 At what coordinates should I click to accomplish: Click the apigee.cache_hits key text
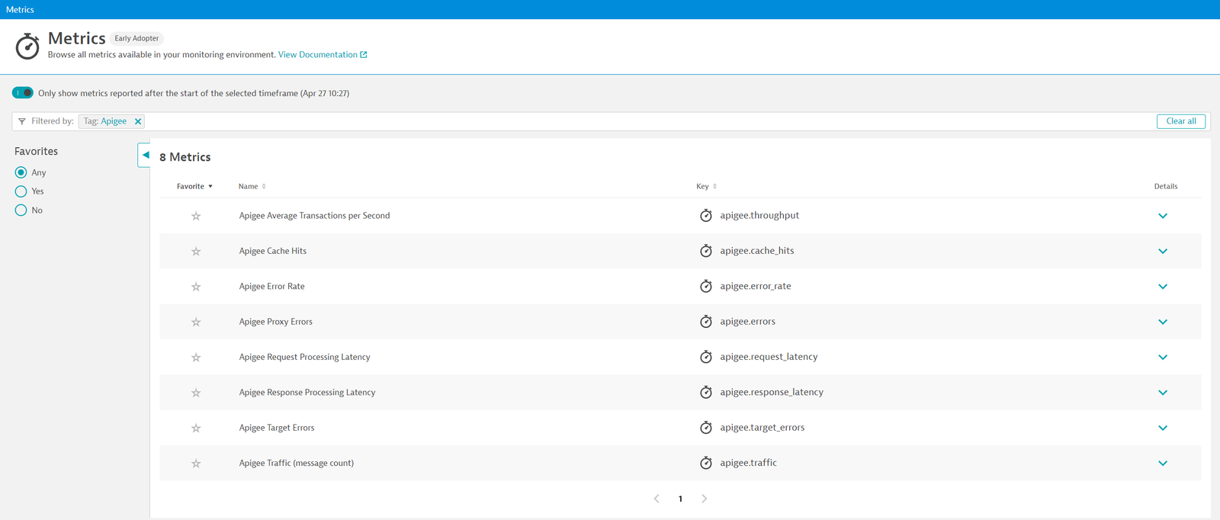point(757,250)
